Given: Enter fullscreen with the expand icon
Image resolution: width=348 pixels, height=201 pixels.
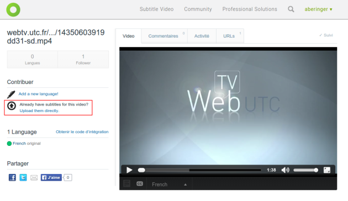Looking at the screenshot, I should point(327,170).
